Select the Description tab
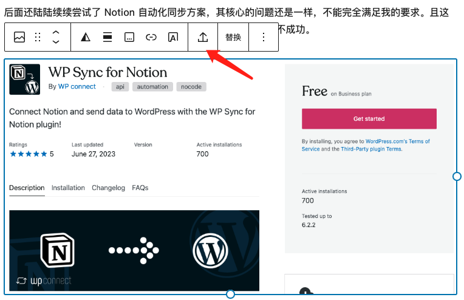The width and height of the screenshot is (464, 300). pos(27,188)
